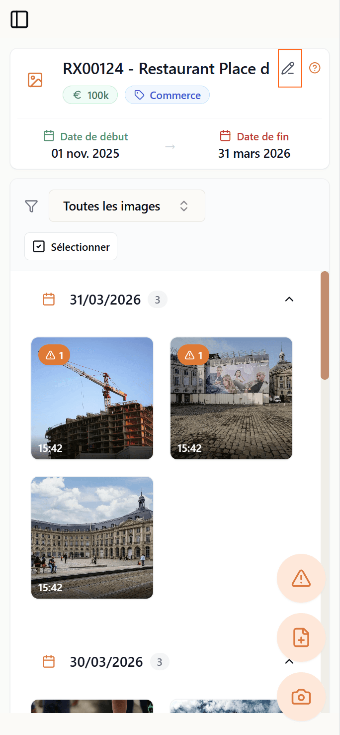
Task: Click the filter funnel icon
Action: [x=31, y=206]
